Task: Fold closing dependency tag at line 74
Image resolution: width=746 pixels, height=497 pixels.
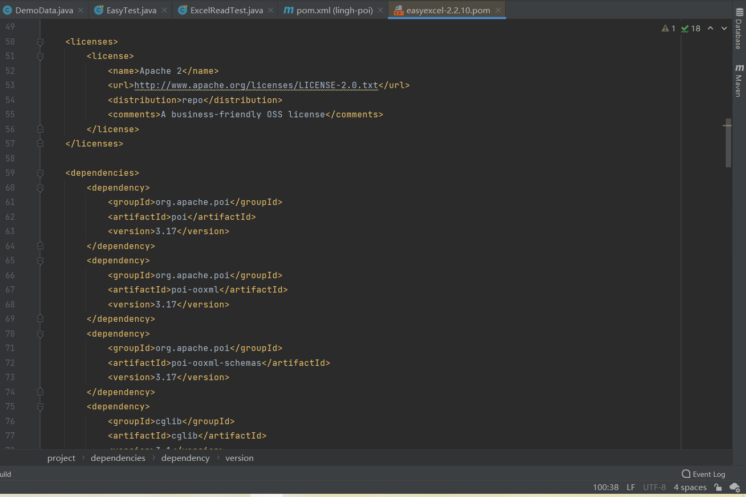Action: [40, 392]
